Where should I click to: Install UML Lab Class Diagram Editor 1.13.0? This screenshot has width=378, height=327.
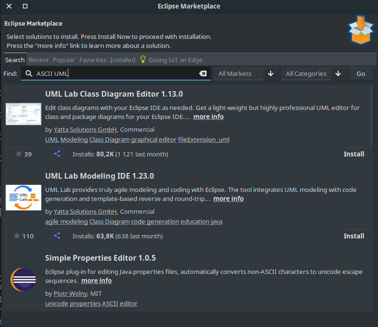(x=354, y=154)
